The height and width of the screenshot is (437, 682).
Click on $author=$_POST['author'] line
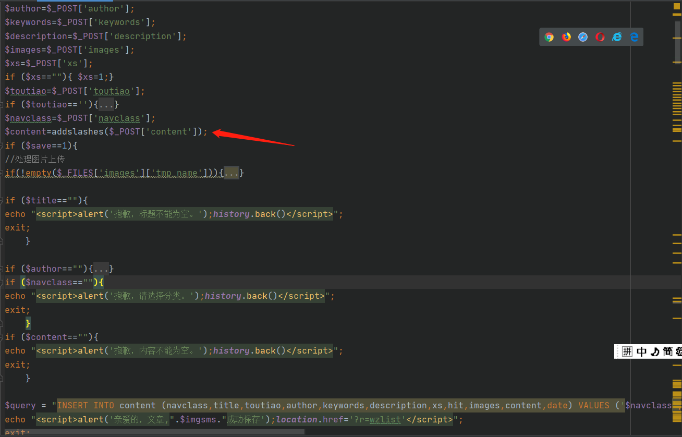point(70,9)
